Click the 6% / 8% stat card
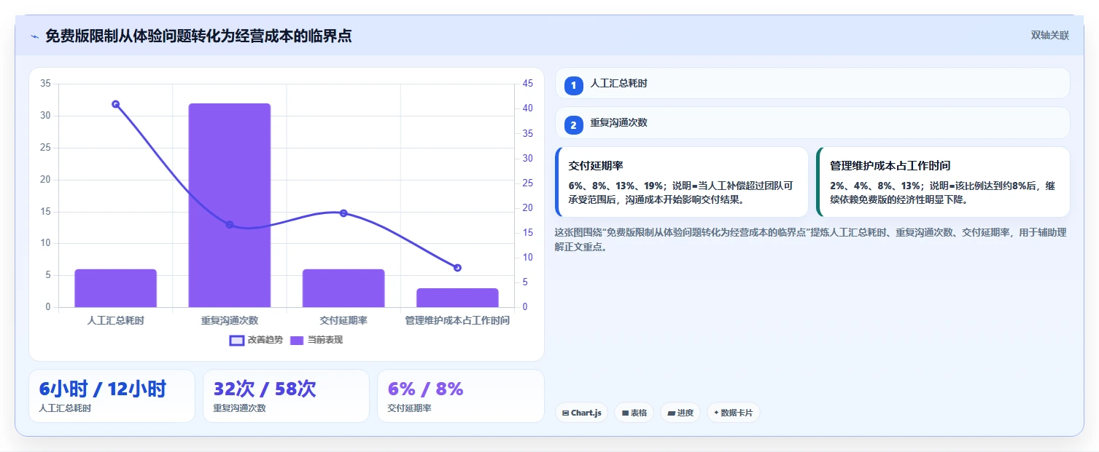 coord(461,396)
